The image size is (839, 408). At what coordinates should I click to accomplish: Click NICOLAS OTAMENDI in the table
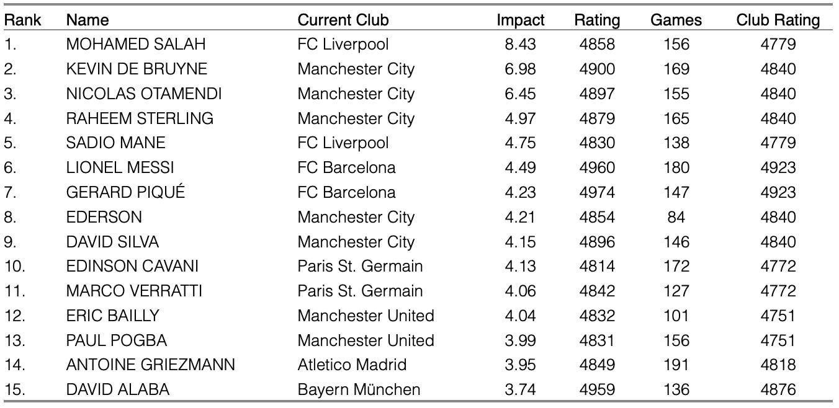[x=144, y=94]
